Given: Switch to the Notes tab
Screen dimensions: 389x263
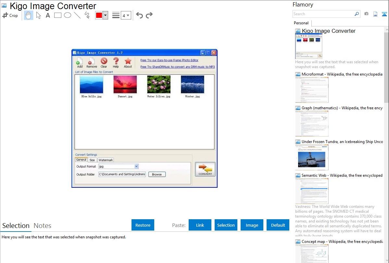Looking at the screenshot, I should coord(43,226).
